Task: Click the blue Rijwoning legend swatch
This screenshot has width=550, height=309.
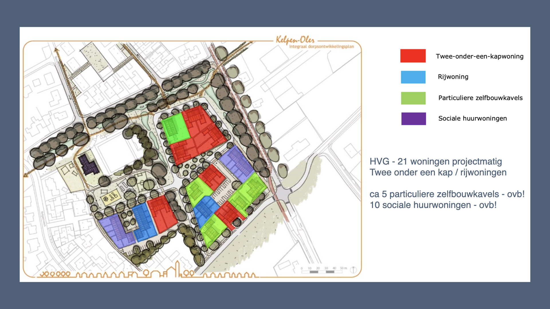Action: pyautogui.click(x=413, y=77)
